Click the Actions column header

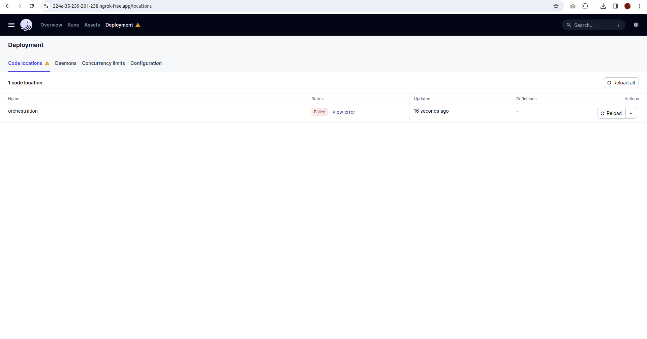(x=632, y=99)
